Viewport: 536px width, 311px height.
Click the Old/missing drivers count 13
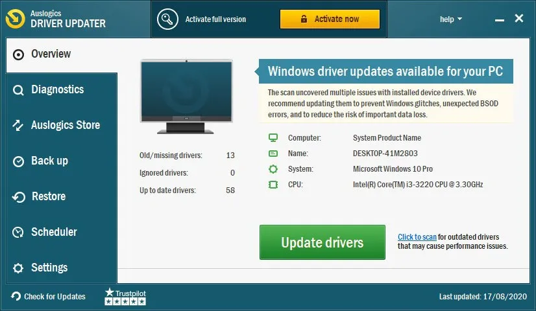230,155
